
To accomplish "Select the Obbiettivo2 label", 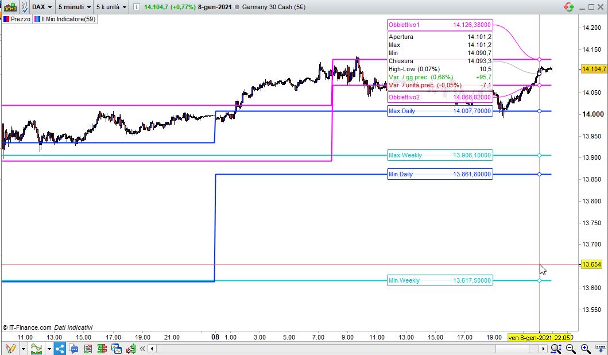I will (x=440, y=98).
